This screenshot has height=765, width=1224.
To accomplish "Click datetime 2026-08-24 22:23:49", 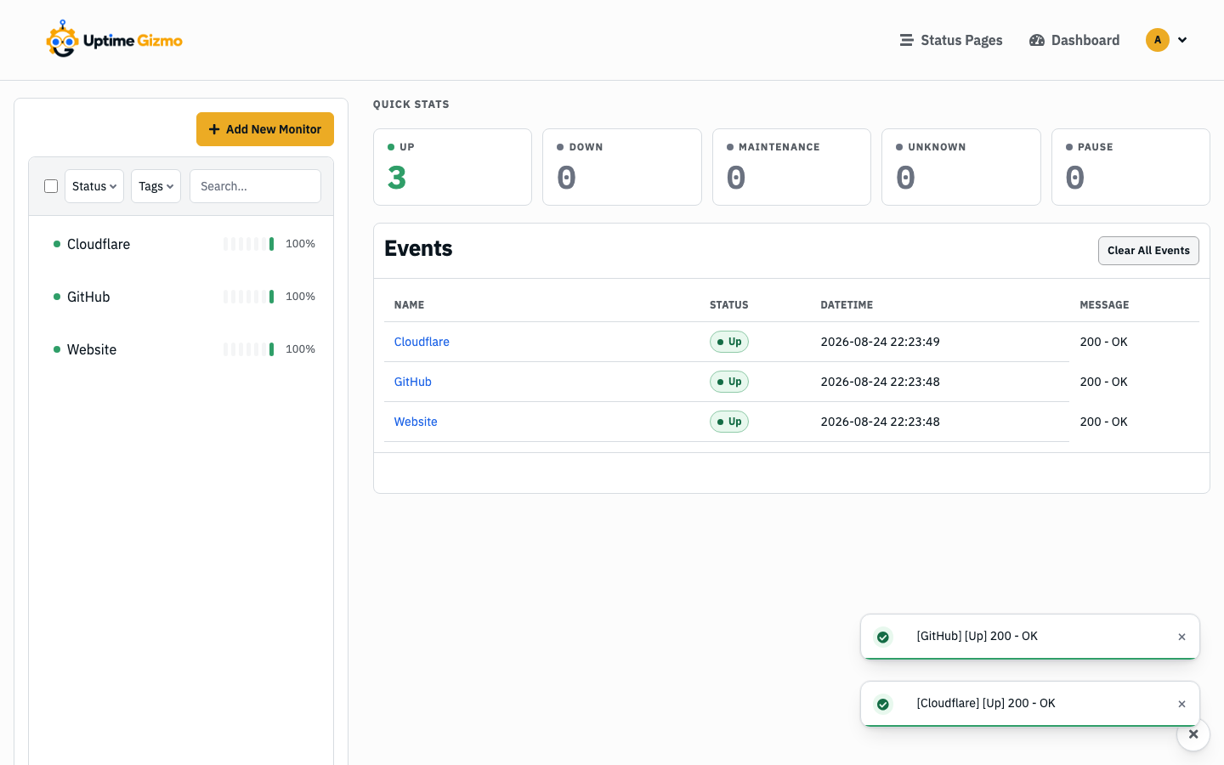I will pyautogui.click(x=880, y=342).
